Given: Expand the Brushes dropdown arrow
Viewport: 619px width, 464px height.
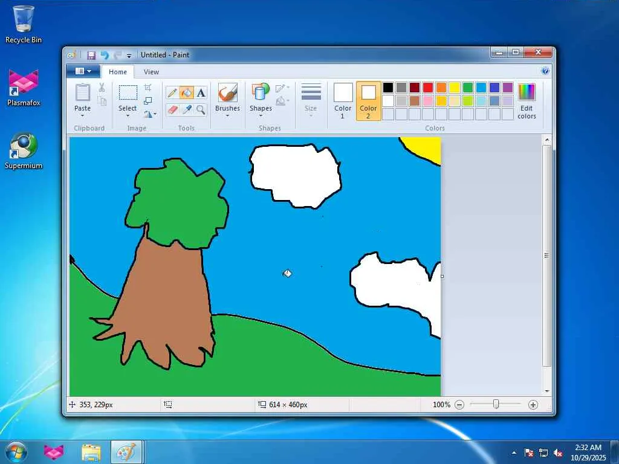Looking at the screenshot, I should tap(227, 115).
